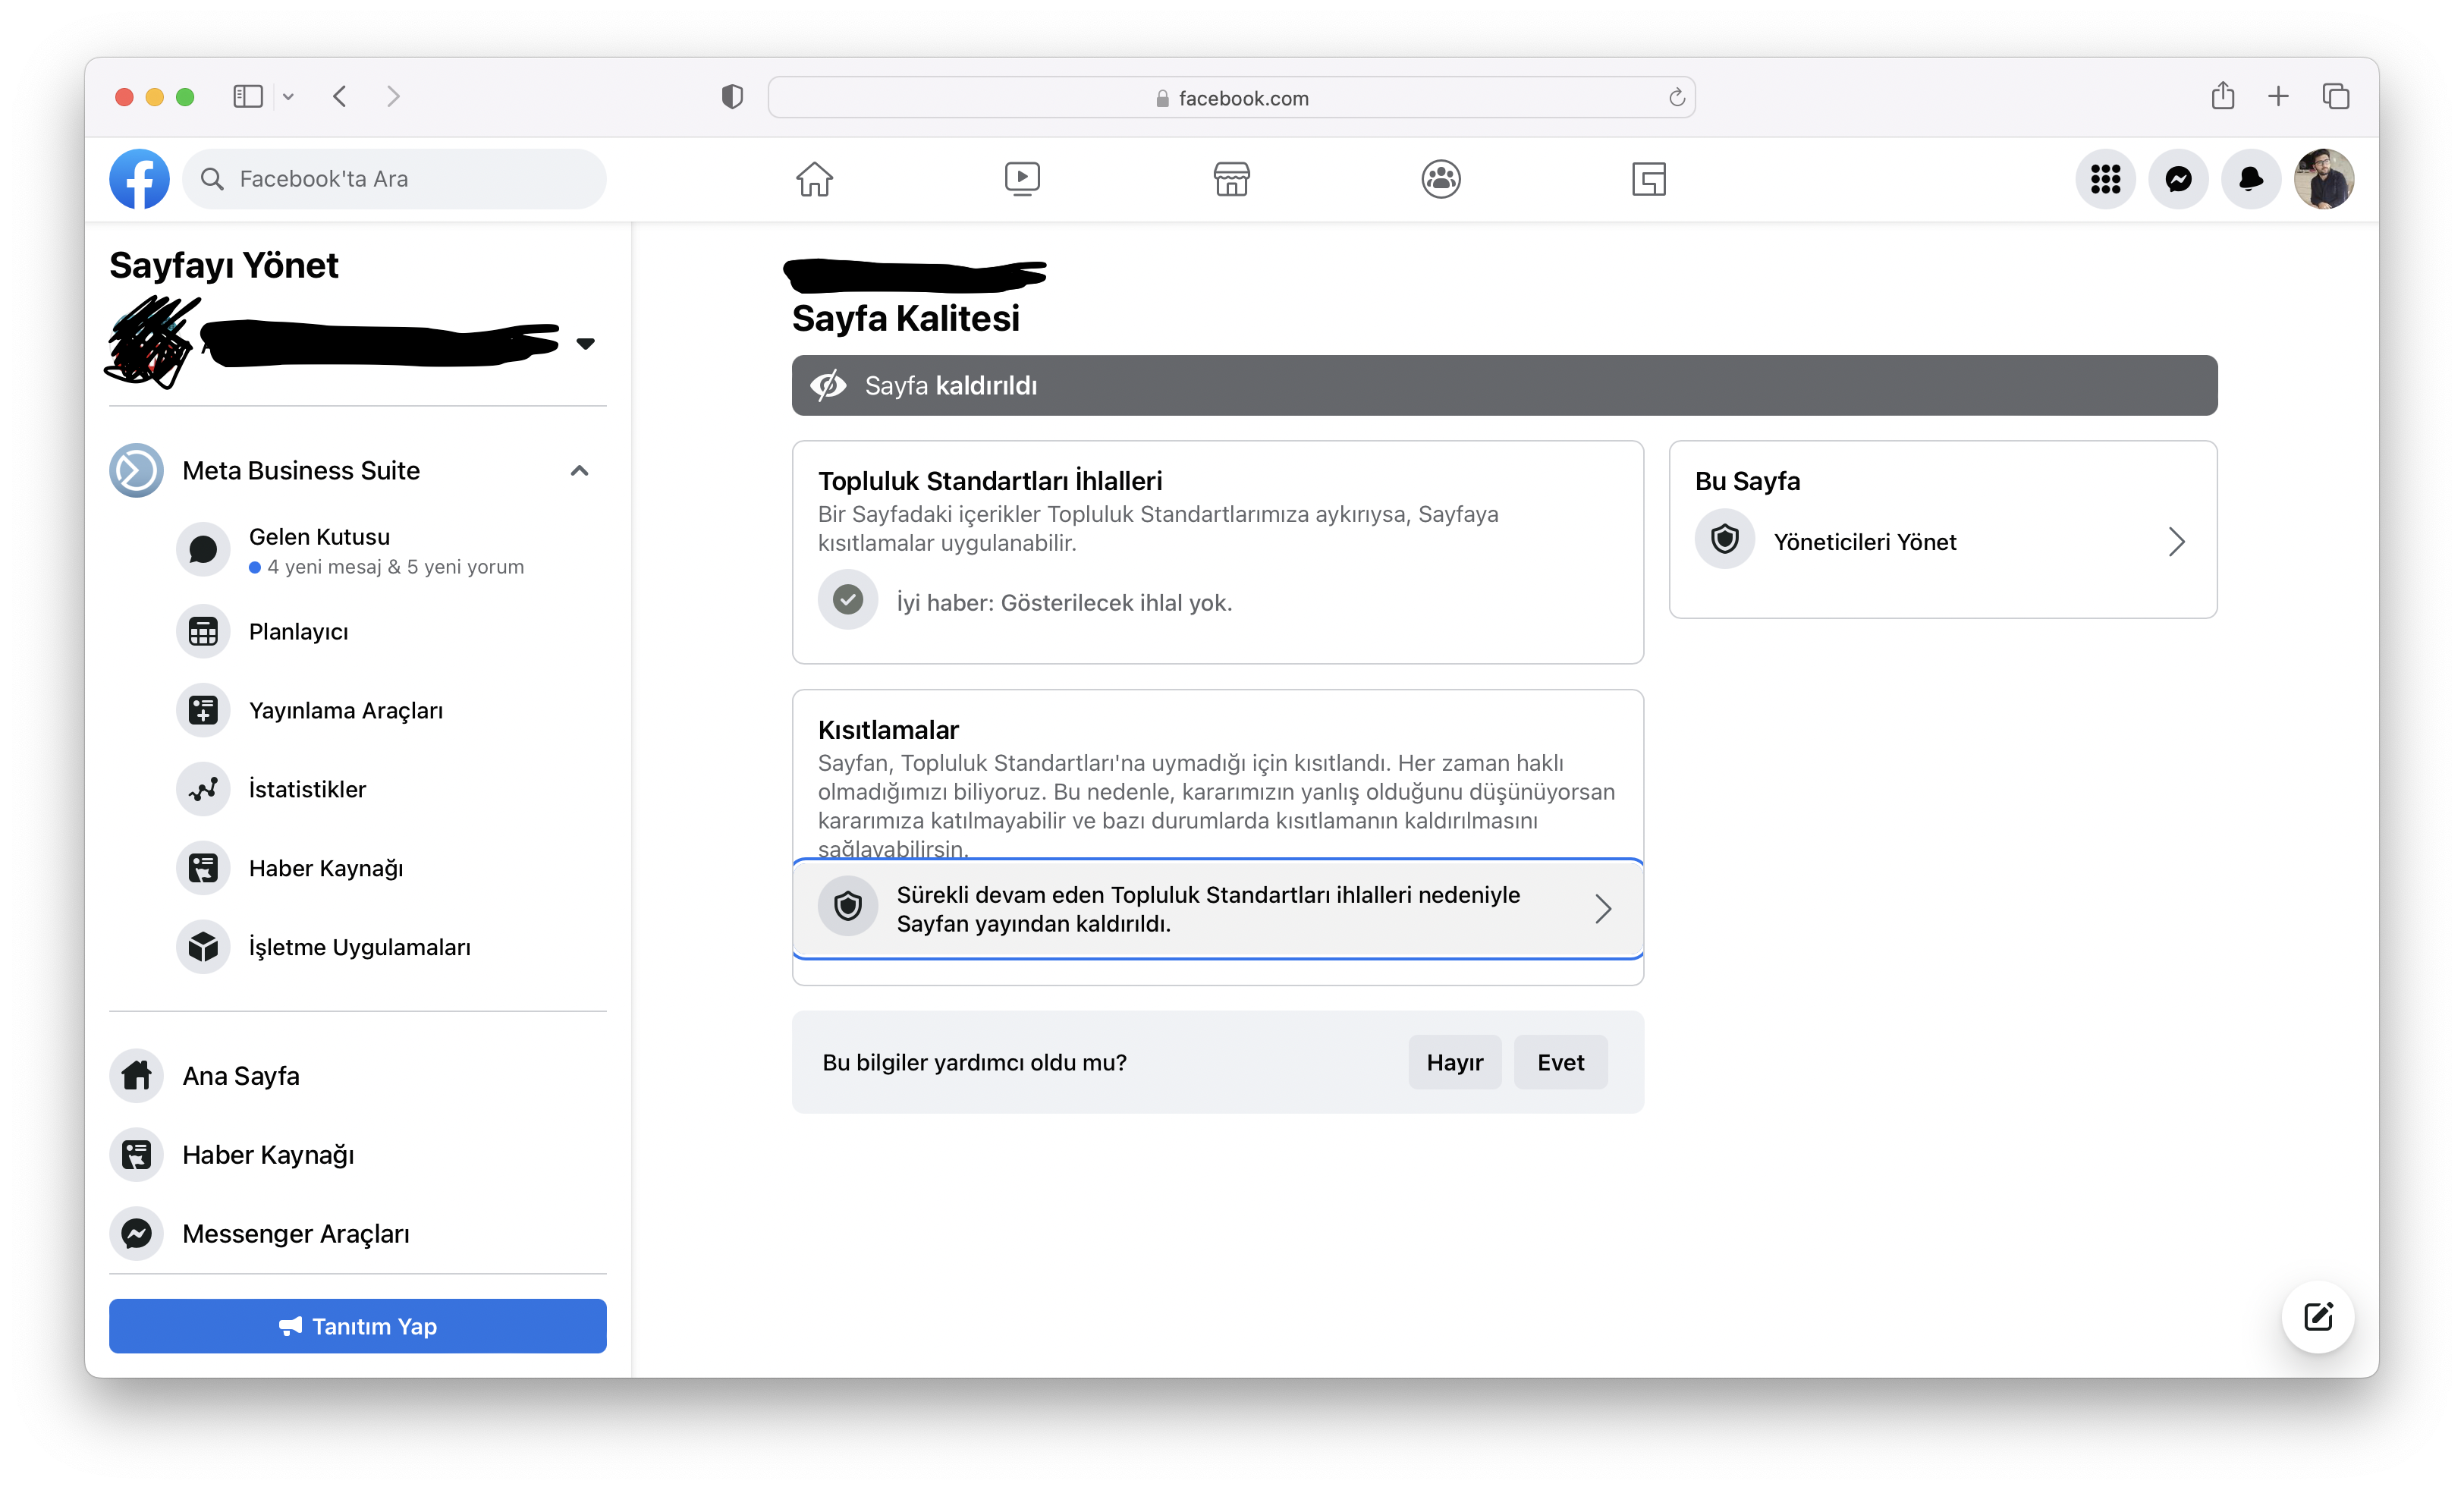Go to Ana Sayfa in the sidebar
This screenshot has height=1490, width=2464.
[358, 1076]
